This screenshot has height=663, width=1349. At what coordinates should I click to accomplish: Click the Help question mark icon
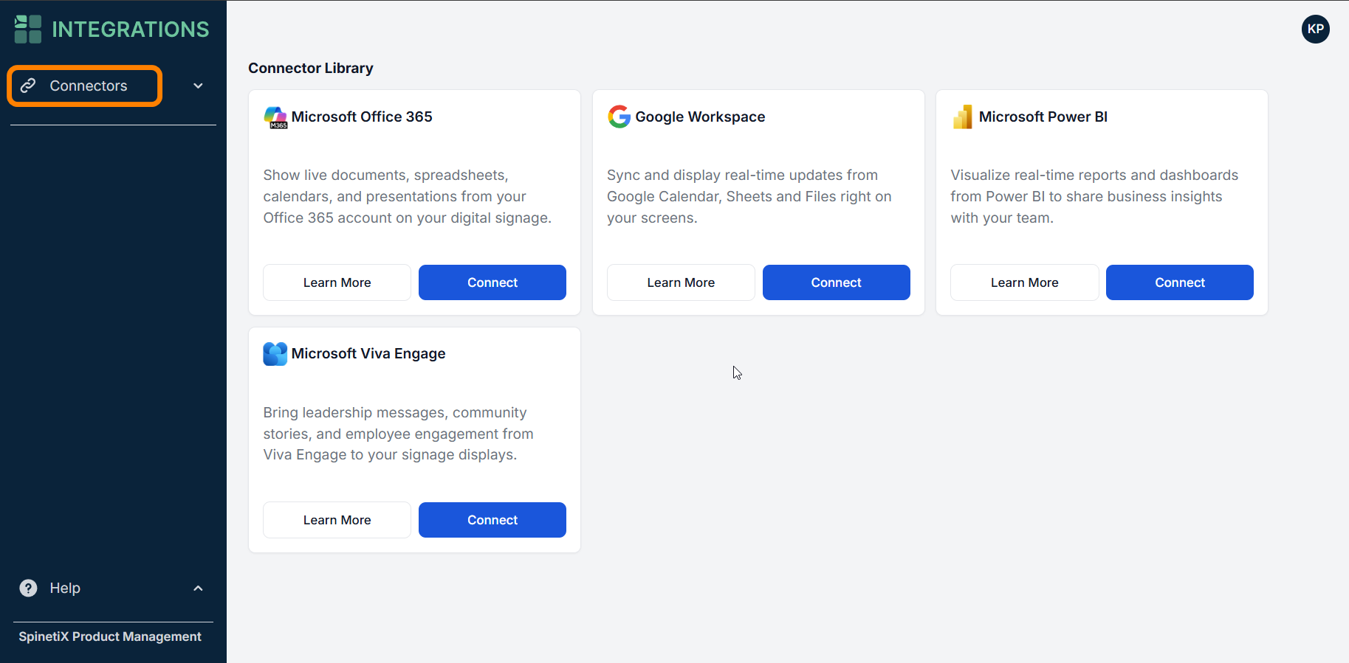coord(28,588)
